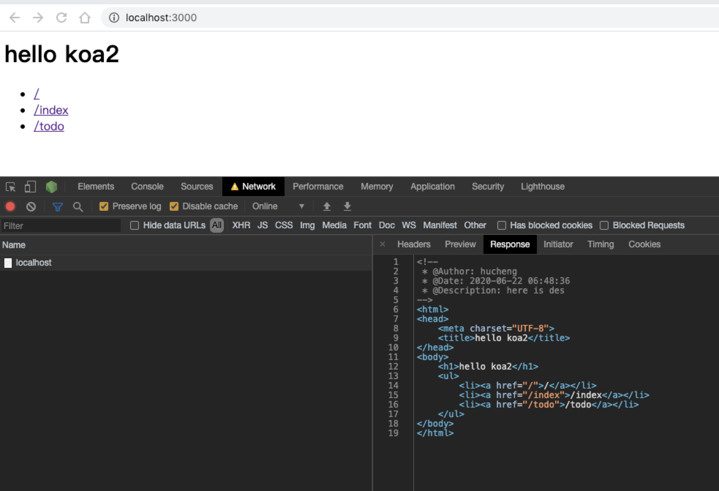Screen dimensions: 719x491
Task: Filter requests by All types
Action: pyautogui.click(x=217, y=225)
